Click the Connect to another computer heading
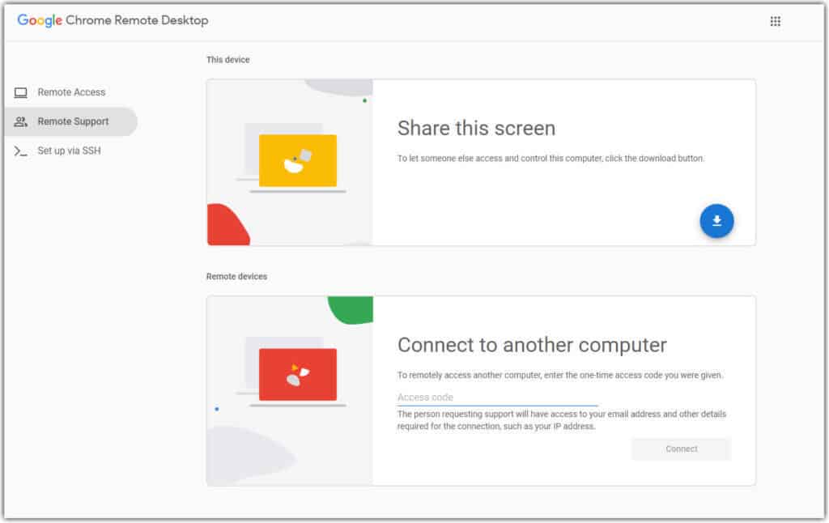 (532, 345)
